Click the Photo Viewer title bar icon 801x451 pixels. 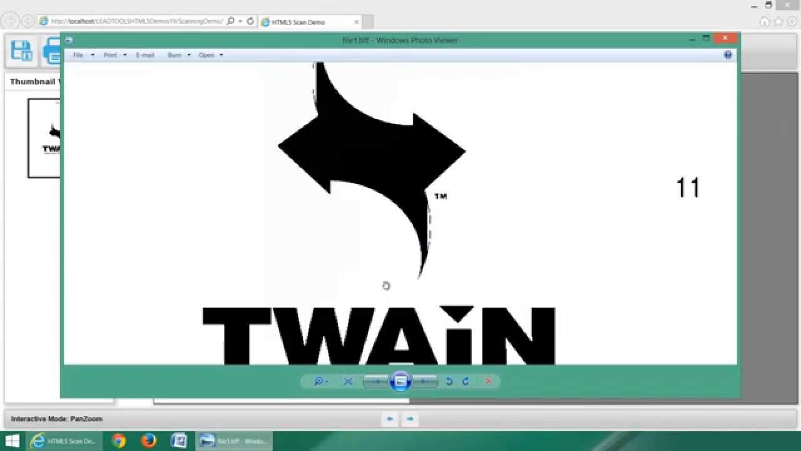[x=69, y=40]
